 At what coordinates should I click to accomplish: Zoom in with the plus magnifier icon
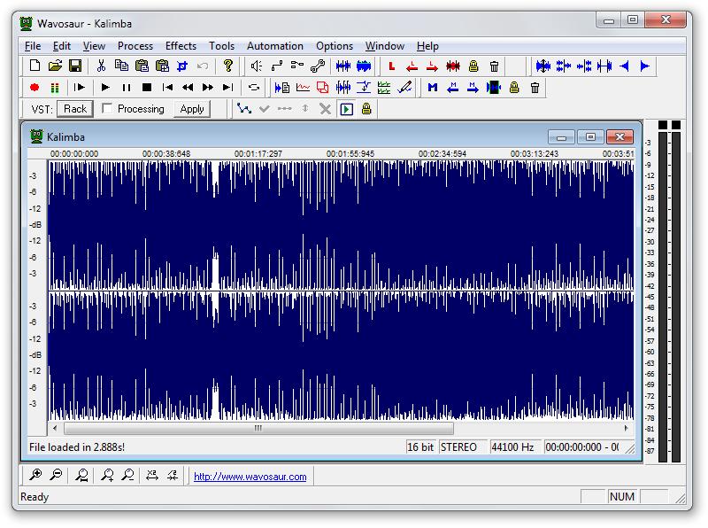tap(35, 475)
